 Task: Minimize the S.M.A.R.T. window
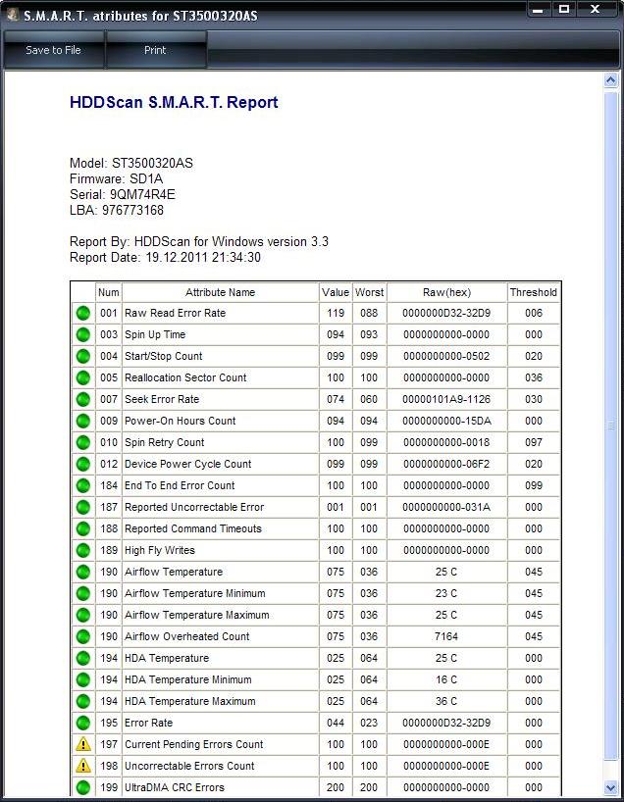point(537,9)
